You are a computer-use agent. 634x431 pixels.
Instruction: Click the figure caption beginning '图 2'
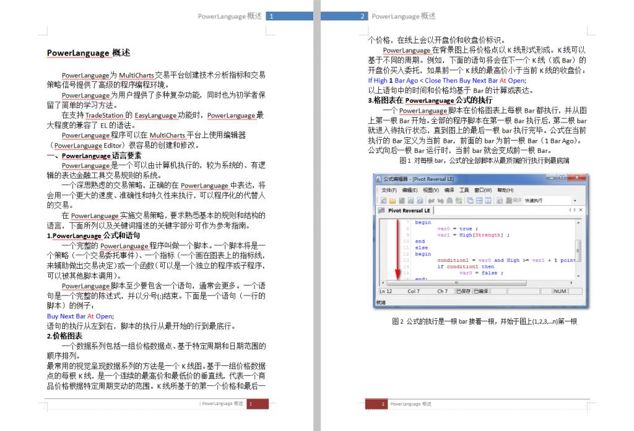(x=484, y=321)
